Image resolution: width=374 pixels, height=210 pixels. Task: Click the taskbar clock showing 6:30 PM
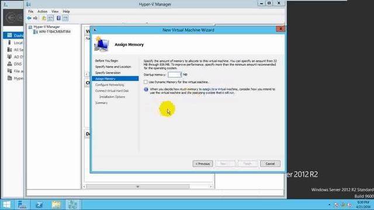(x=363, y=205)
